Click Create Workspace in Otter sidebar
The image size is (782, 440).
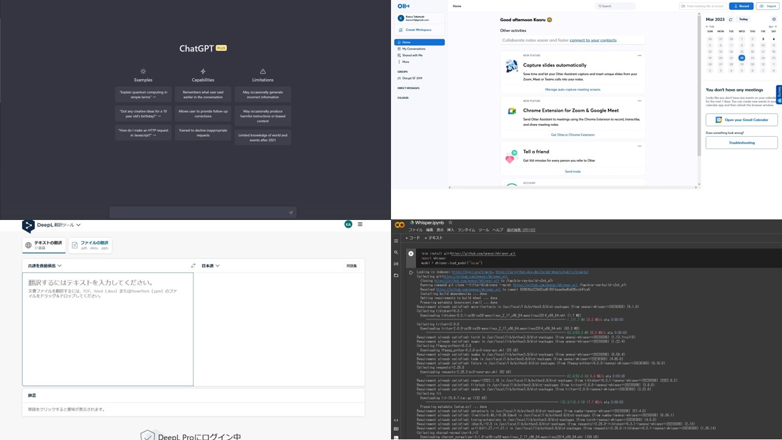419,30
